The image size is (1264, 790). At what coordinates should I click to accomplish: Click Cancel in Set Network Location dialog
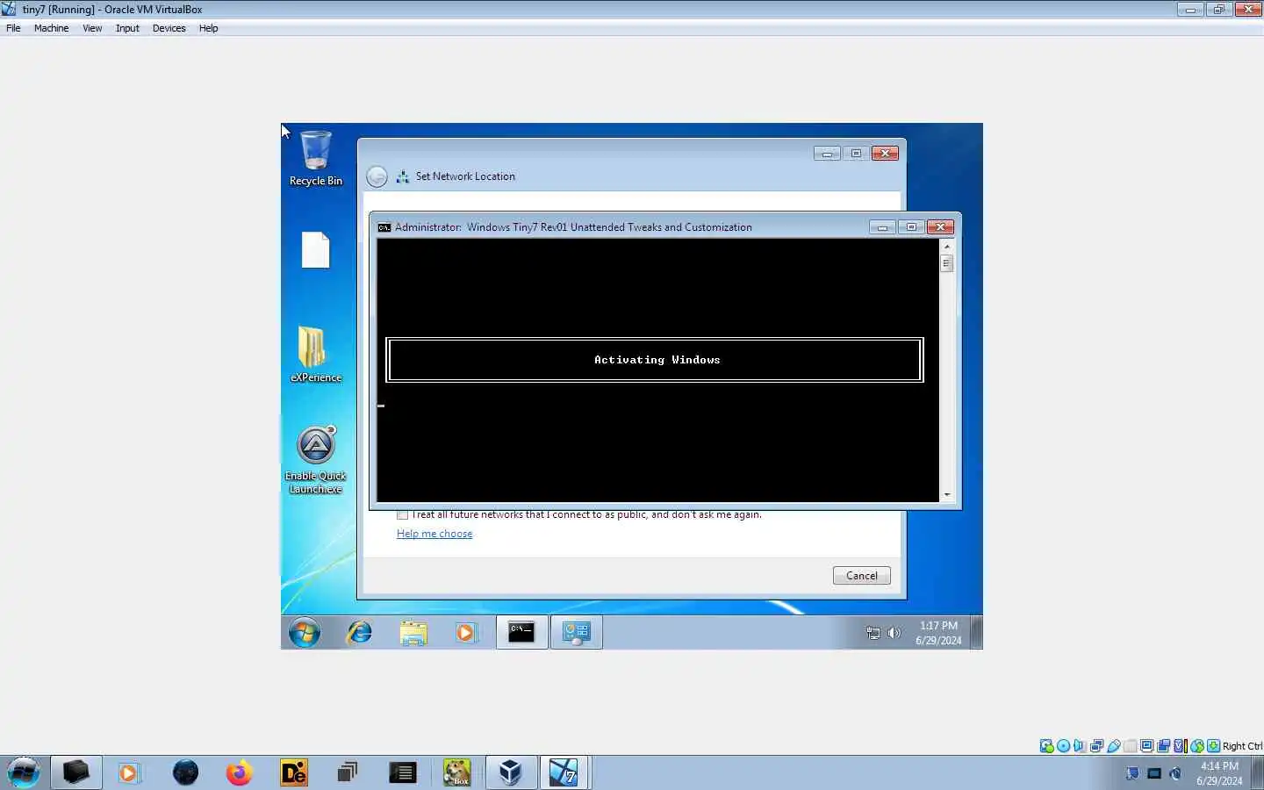coord(861,576)
